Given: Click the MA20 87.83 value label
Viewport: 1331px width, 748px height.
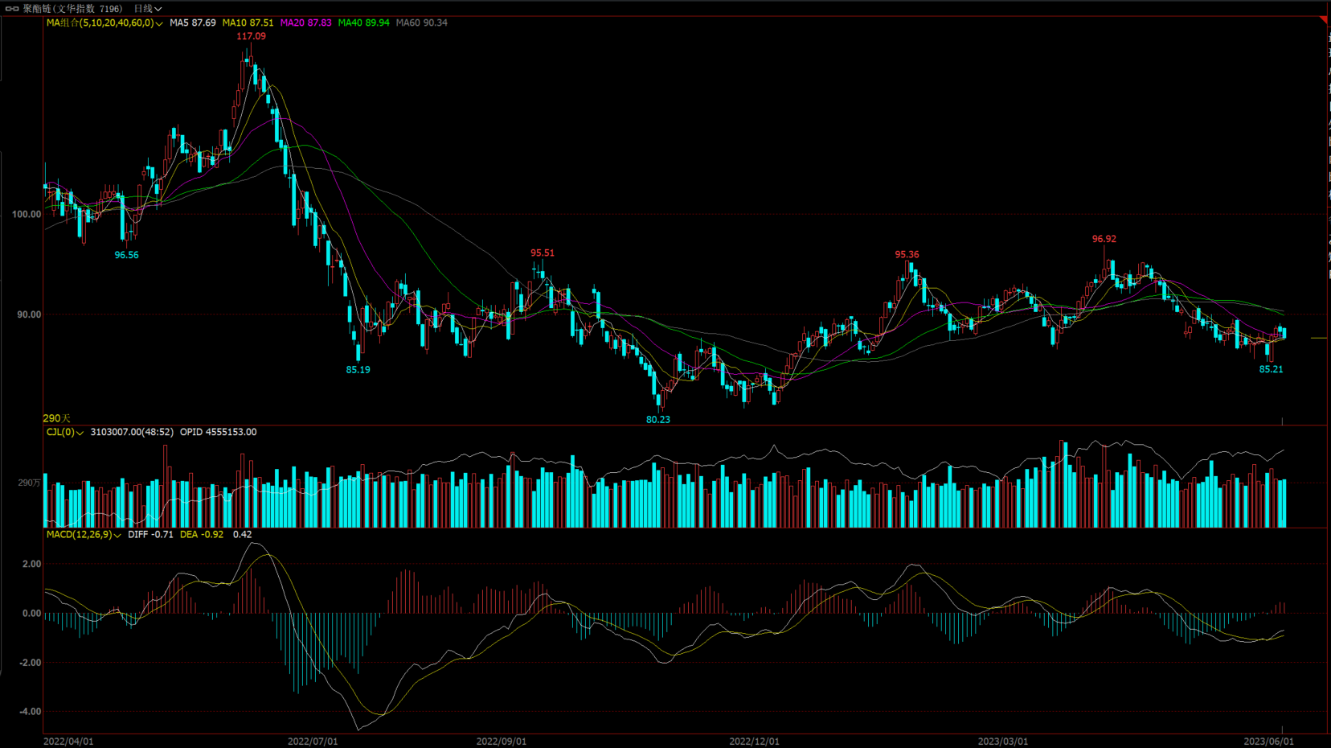Looking at the screenshot, I should [x=305, y=23].
